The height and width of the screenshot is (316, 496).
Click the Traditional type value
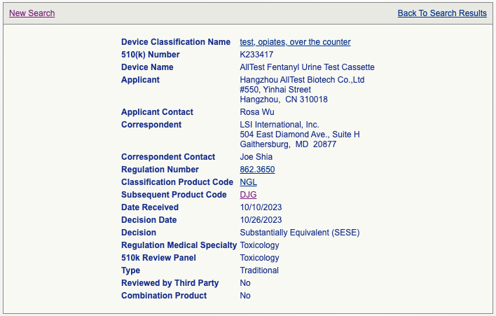click(x=259, y=270)
